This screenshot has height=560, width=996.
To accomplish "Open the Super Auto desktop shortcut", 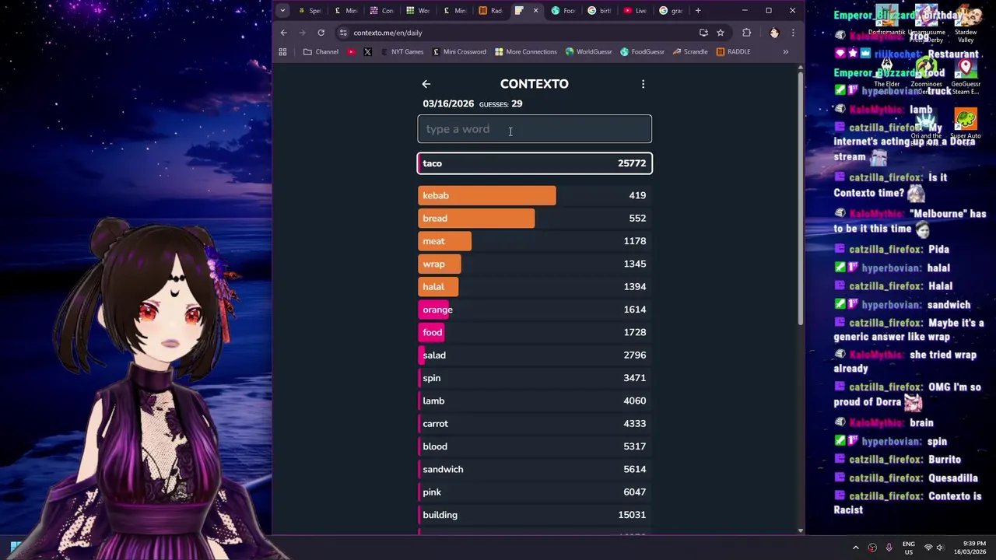I will [966, 124].
